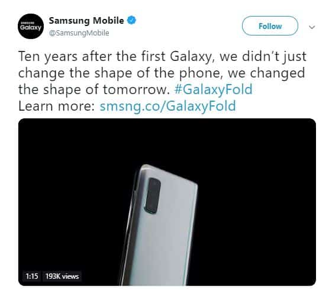The width and height of the screenshot is (332, 290).
Task: Open the Samsung Galaxy profile avatar
Action: 31,26
